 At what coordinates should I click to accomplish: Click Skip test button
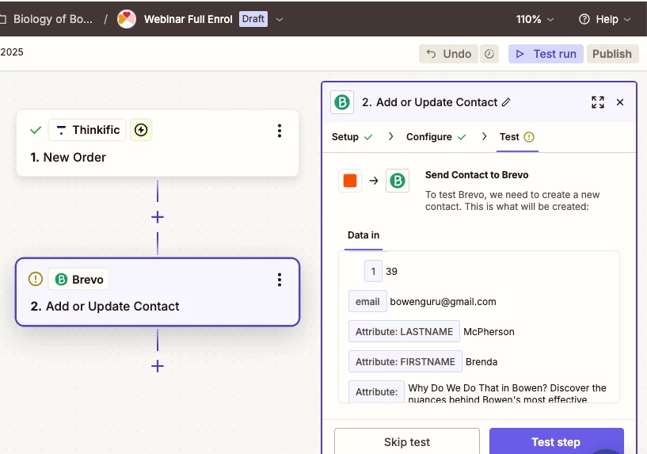(407, 441)
